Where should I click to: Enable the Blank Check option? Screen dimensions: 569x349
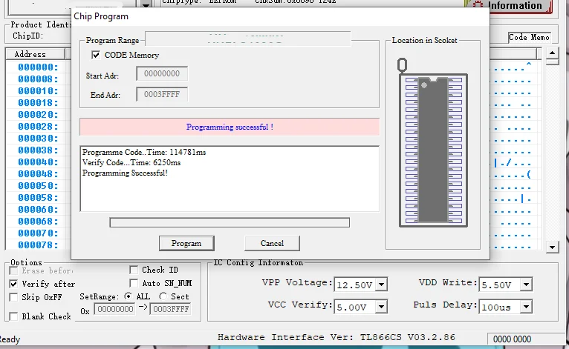[x=13, y=316]
